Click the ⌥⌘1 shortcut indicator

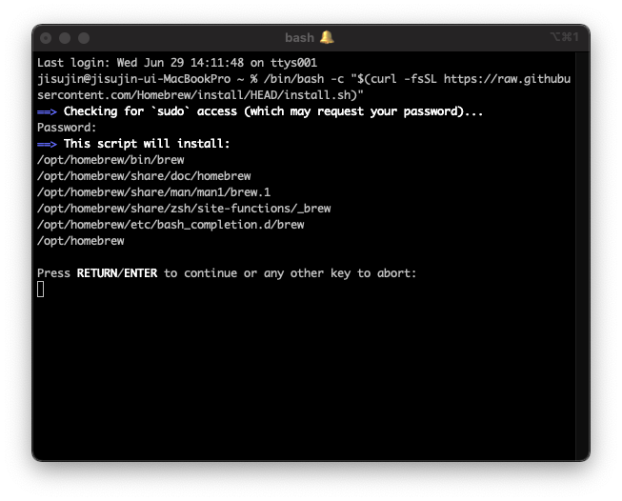564,37
